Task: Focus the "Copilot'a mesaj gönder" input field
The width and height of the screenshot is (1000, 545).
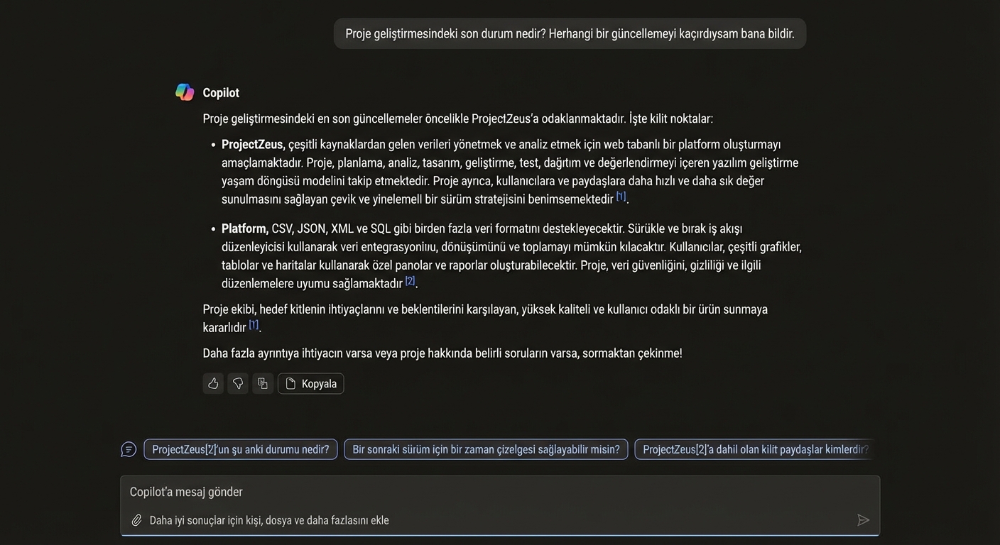Action: pos(497,492)
